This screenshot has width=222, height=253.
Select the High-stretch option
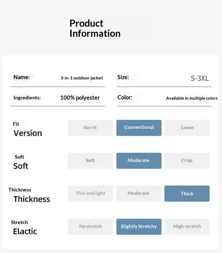pos(187,226)
